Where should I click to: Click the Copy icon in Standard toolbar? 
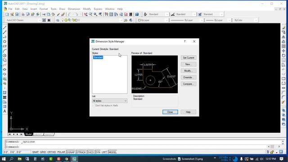[x=49, y=14]
